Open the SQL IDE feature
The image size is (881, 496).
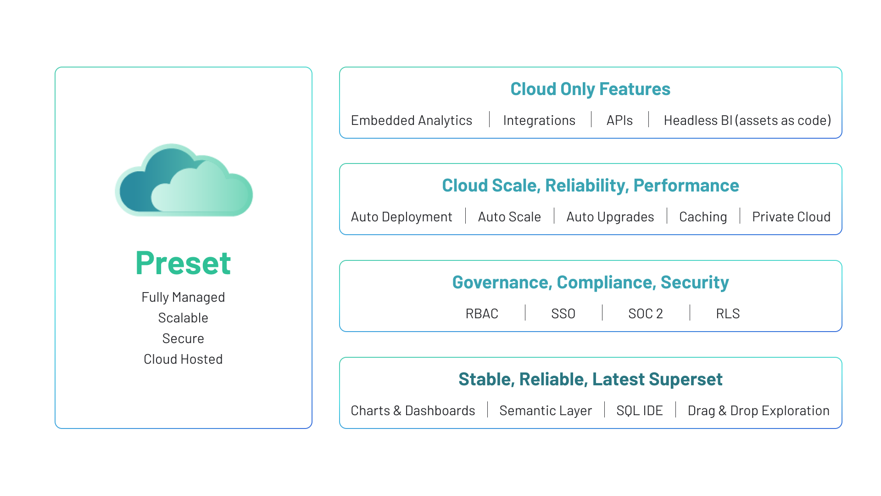pyautogui.click(x=640, y=410)
